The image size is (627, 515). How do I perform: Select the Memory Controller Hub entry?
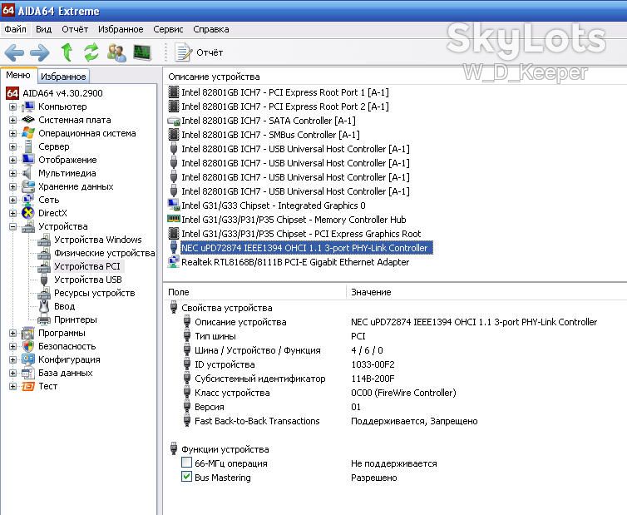point(294,220)
